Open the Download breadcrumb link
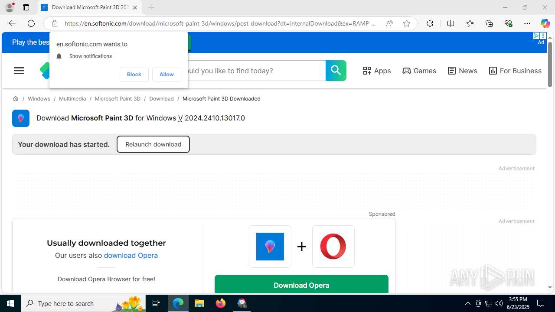The height and width of the screenshot is (312, 555). pos(161,99)
